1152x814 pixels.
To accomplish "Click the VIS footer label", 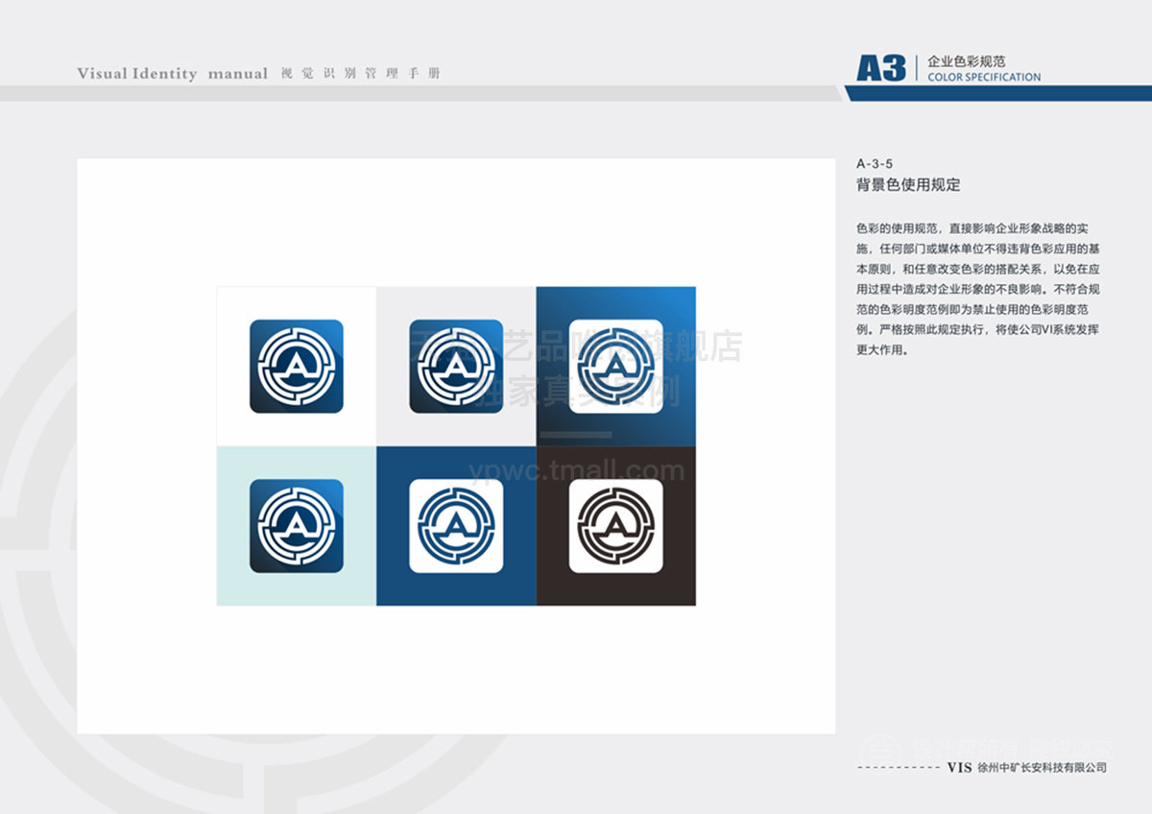I will [959, 768].
